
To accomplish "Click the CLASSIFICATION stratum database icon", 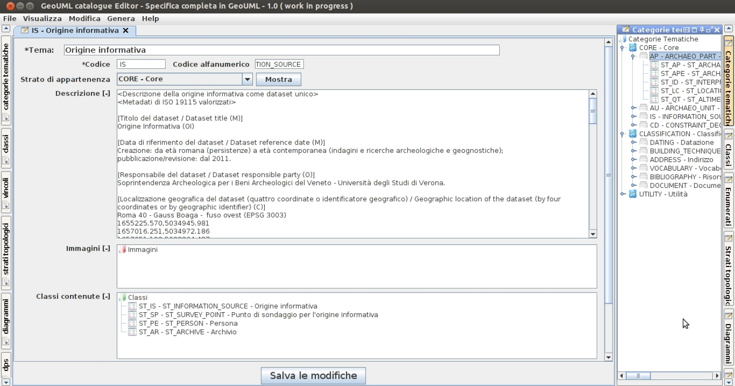I will pos(633,134).
